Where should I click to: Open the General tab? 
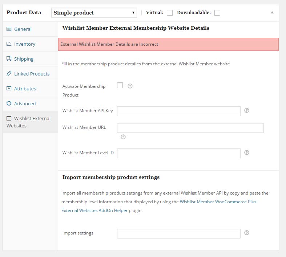[x=30, y=29]
